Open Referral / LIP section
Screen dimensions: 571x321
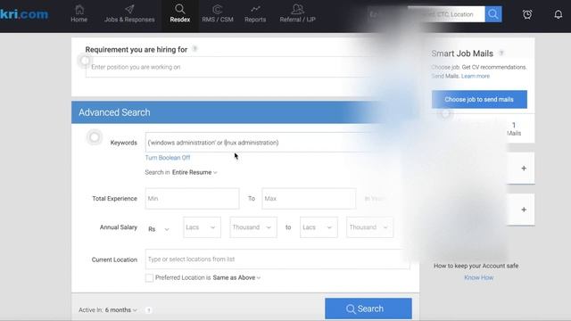point(297,14)
